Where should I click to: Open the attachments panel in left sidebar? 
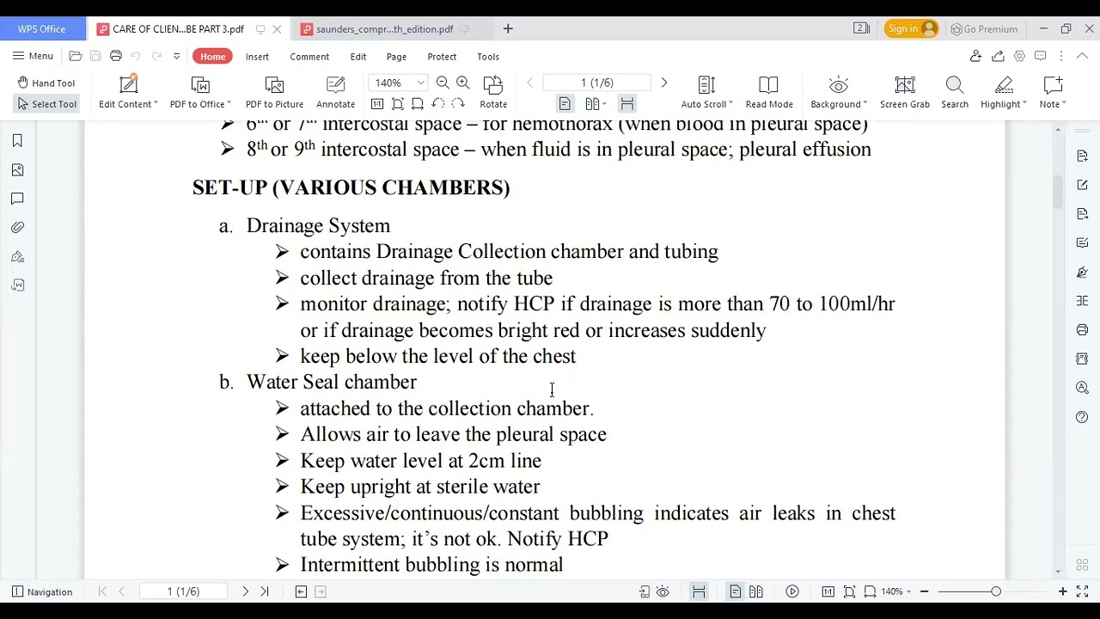tap(17, 228)
